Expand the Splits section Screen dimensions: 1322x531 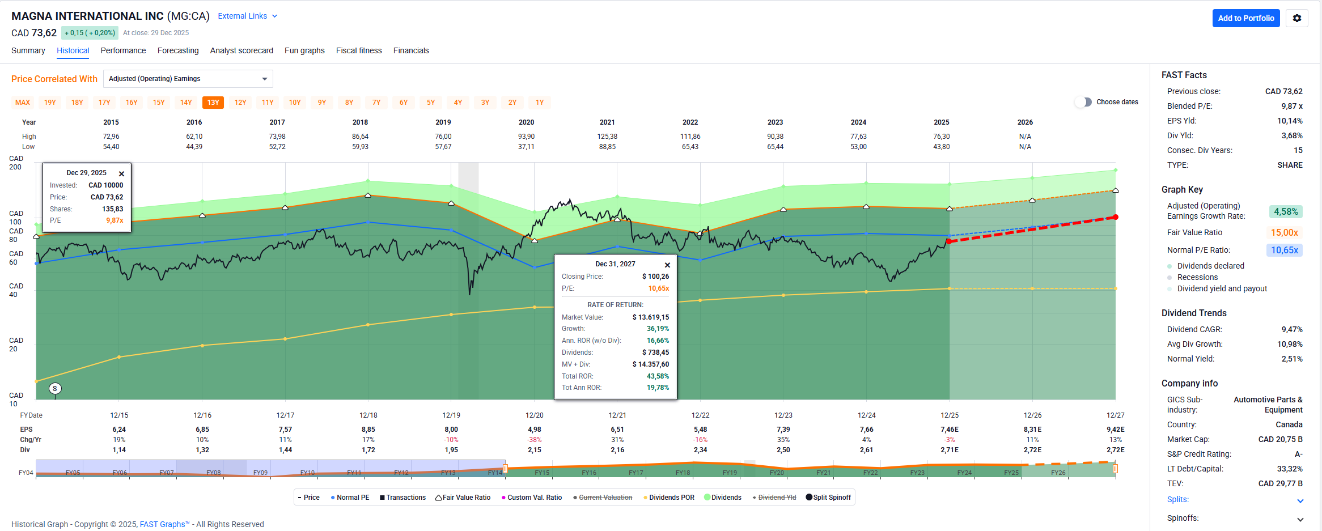1300,500
